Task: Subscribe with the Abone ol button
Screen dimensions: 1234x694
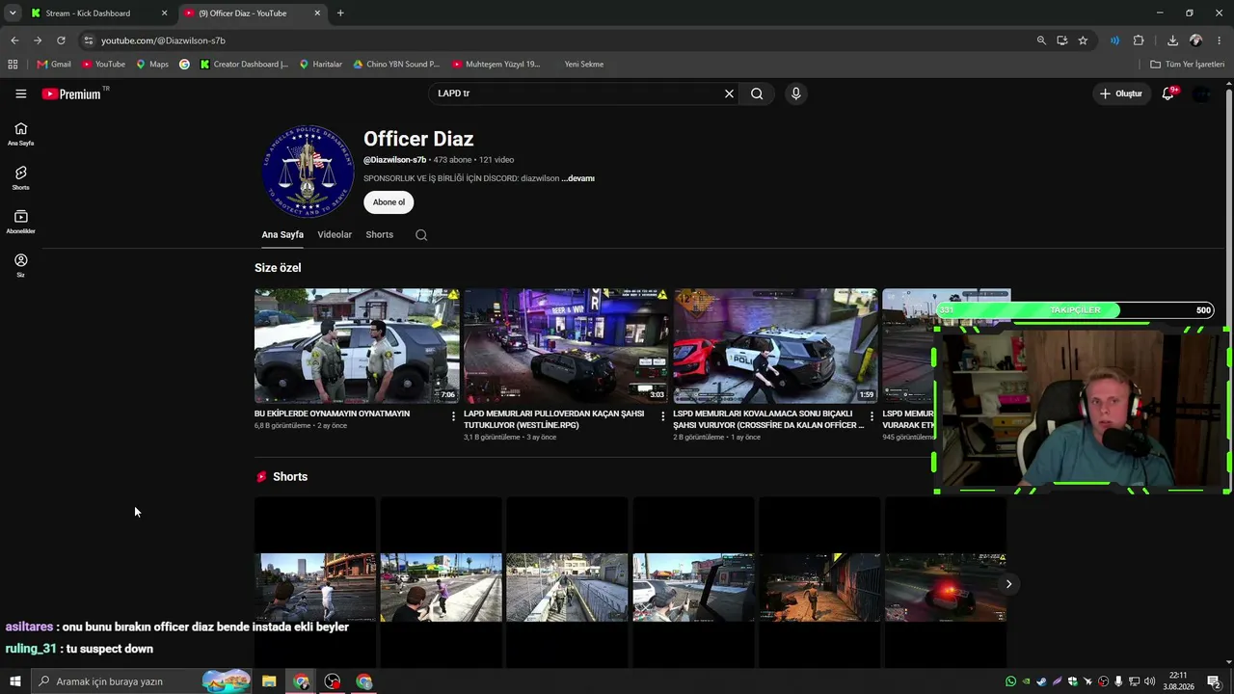Action: click(x=389, y=202)
